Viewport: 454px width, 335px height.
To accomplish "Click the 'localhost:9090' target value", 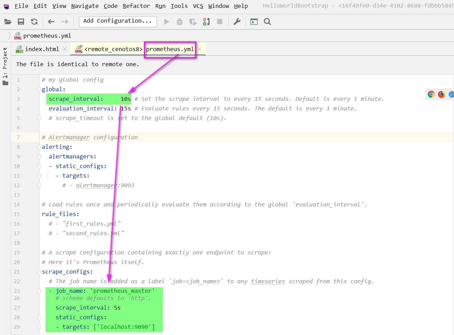I will click(124, 327).
